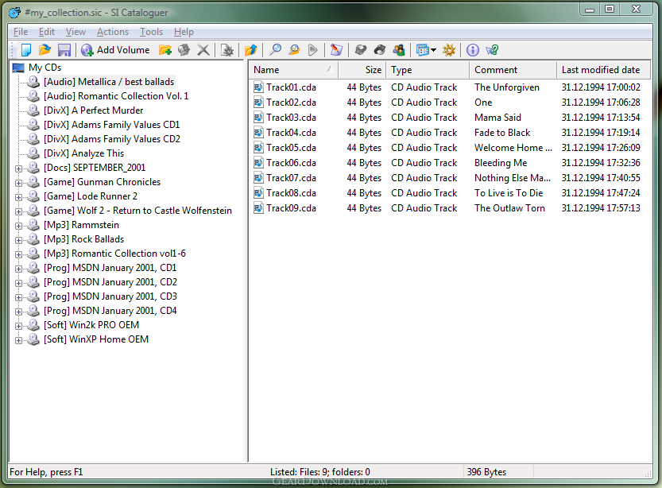Expand the [Docs] SEPTEMBER_2001 node
662x488 pixels.
tap(18, 168)
